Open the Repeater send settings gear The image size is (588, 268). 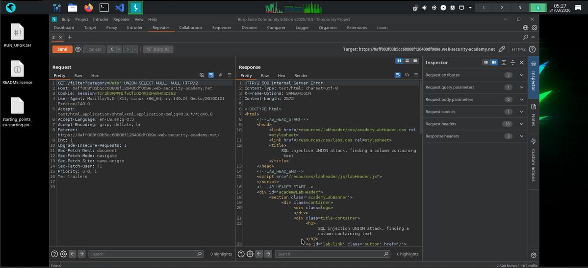pos(77,49)
